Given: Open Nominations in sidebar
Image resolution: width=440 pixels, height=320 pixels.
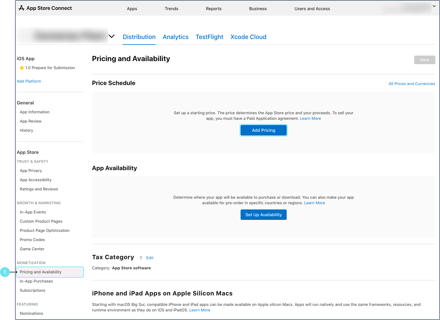Looking at the screenshot, I should pyautogui.click(x=32, y=314).
